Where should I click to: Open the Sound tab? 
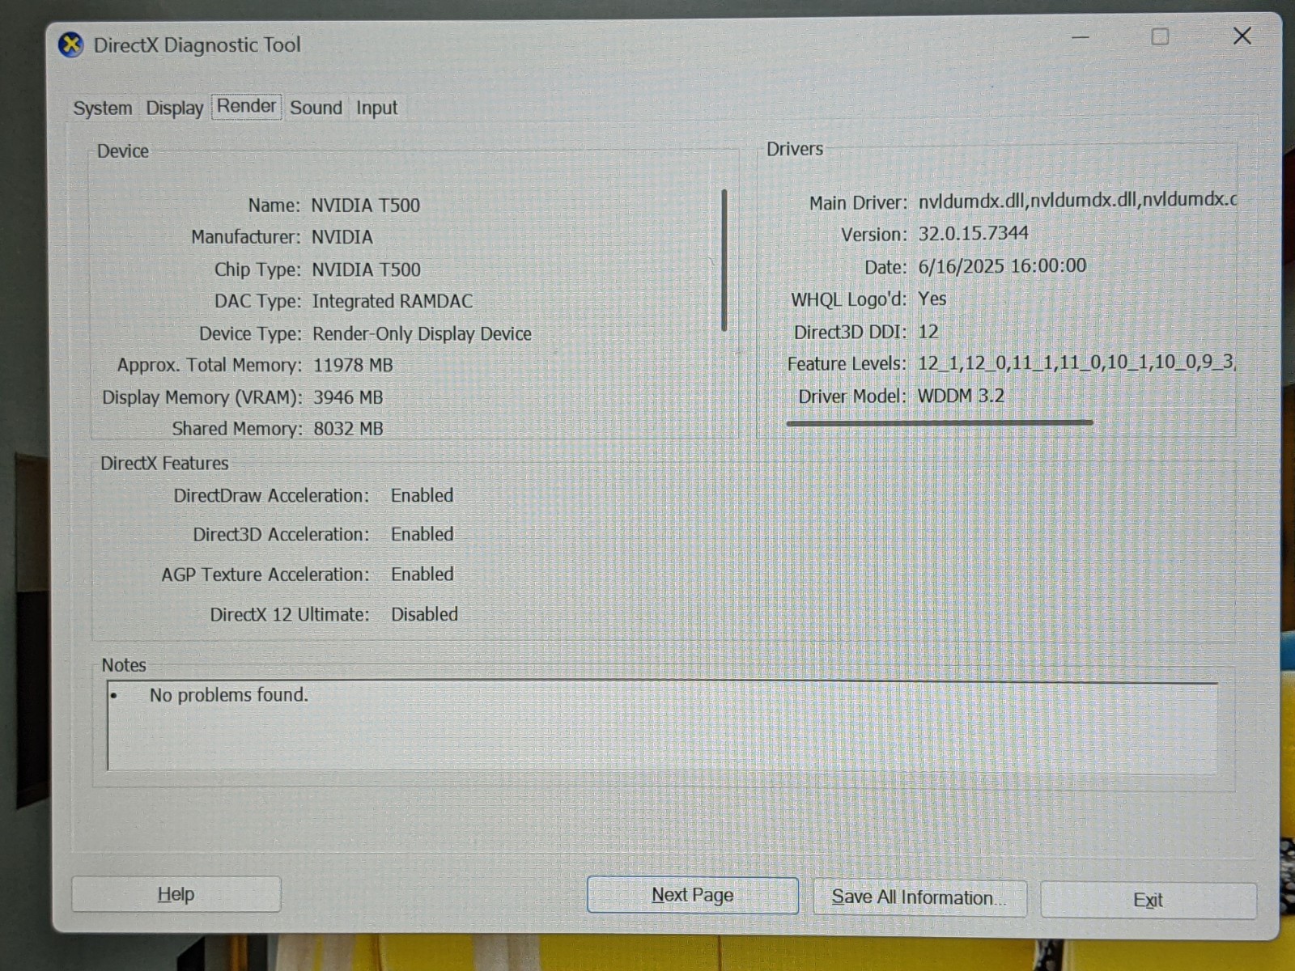(x=316, y=108)
